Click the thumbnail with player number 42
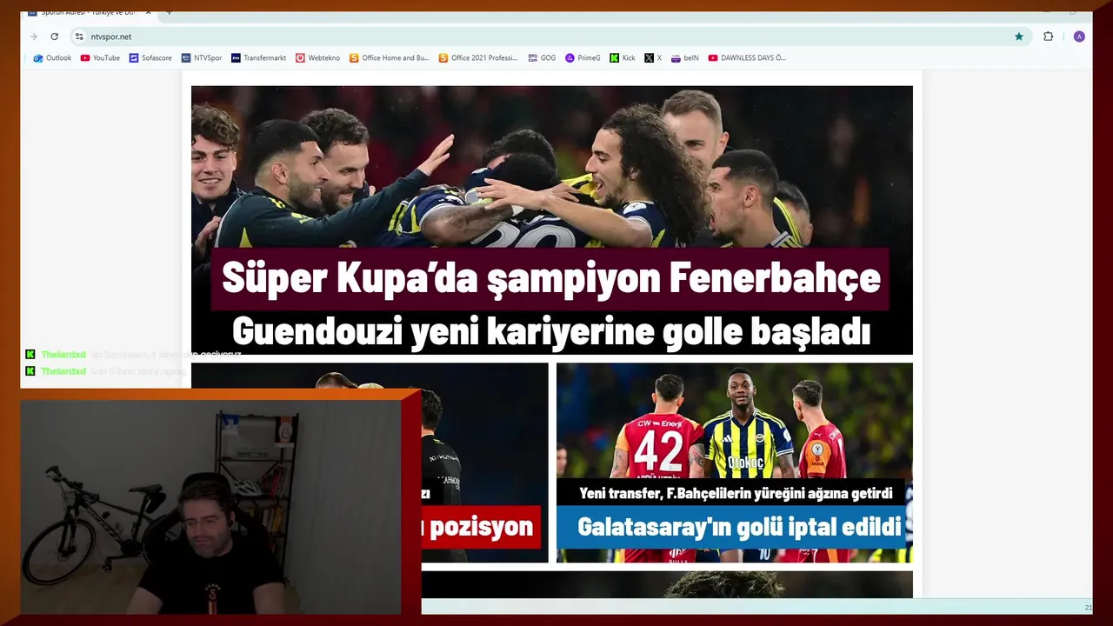The image size is (1113, 626). coord(735,463)
